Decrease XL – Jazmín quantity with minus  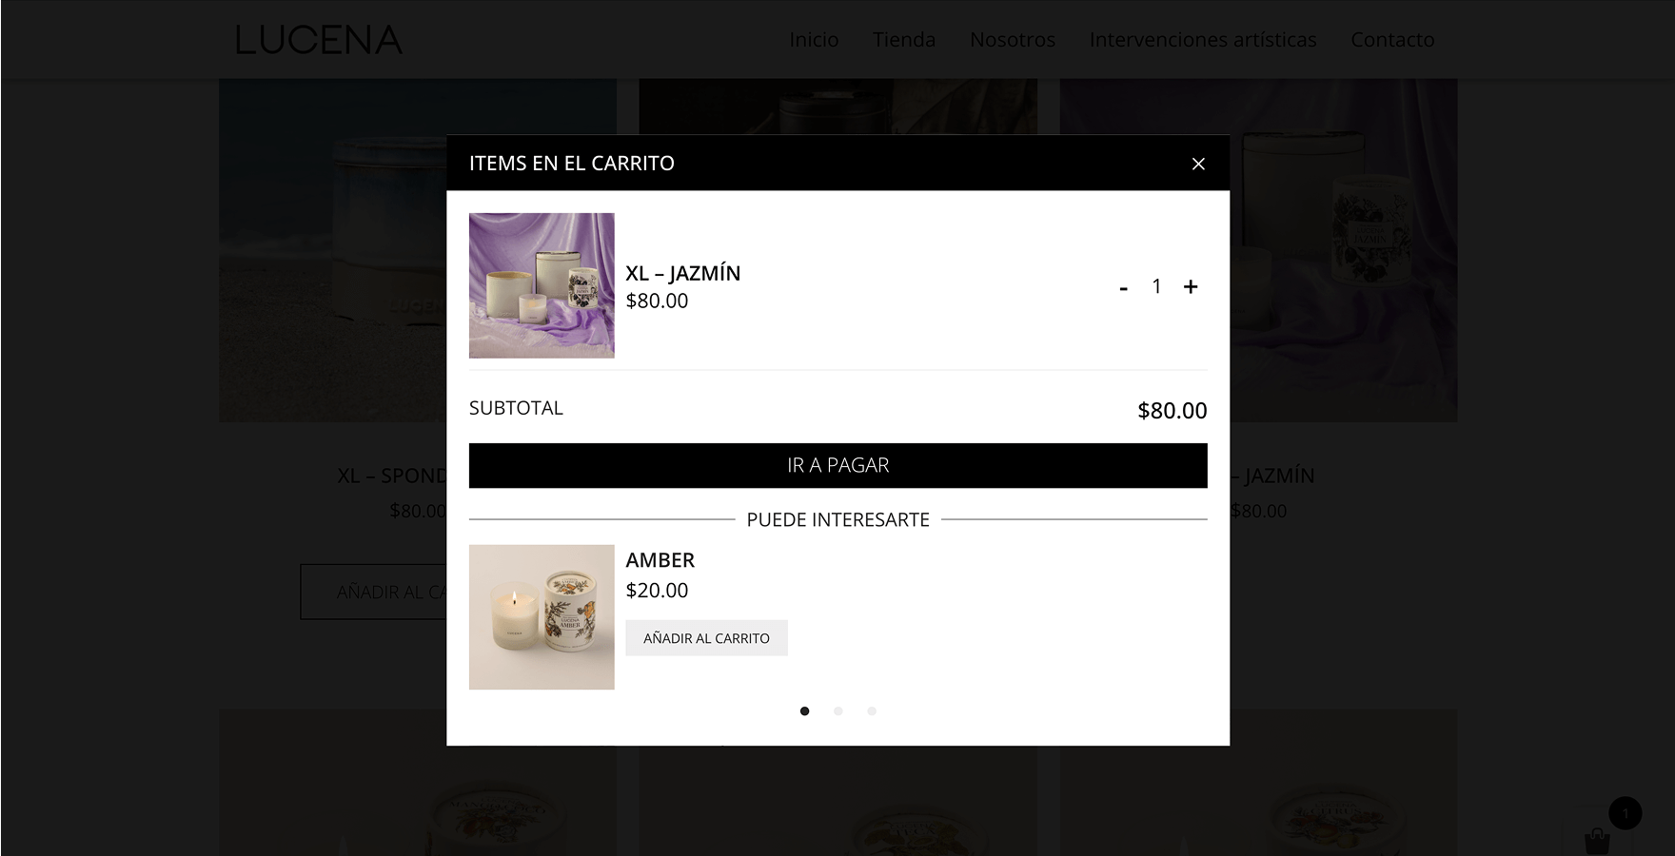[1124, 287]
